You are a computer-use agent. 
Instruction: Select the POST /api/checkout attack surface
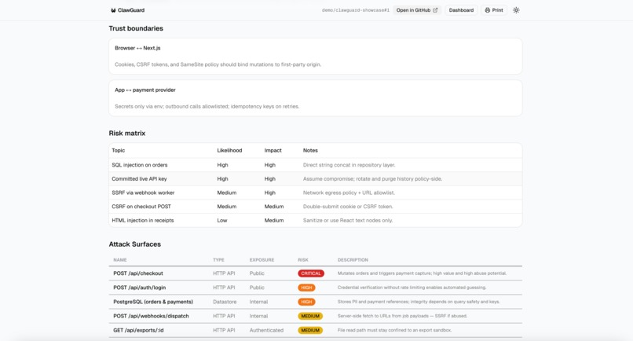315,273
